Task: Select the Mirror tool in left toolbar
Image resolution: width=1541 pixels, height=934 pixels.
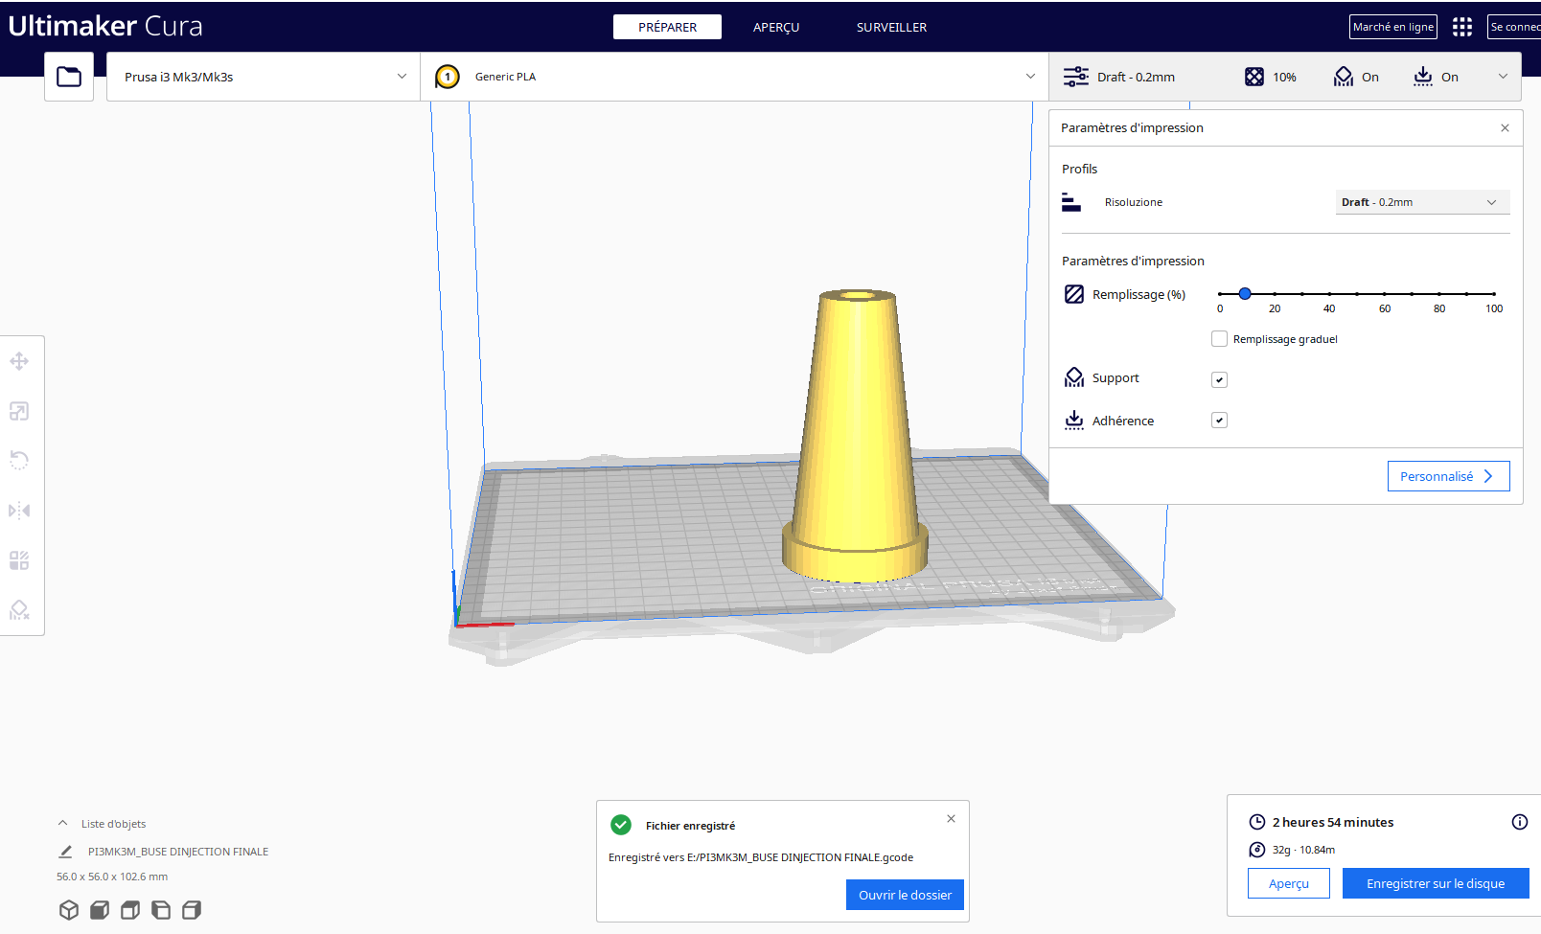Action: point(19,511)
